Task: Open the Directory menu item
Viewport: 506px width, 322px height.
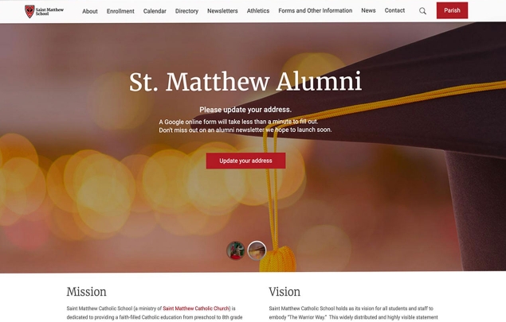Action: (x=186, y=11)
